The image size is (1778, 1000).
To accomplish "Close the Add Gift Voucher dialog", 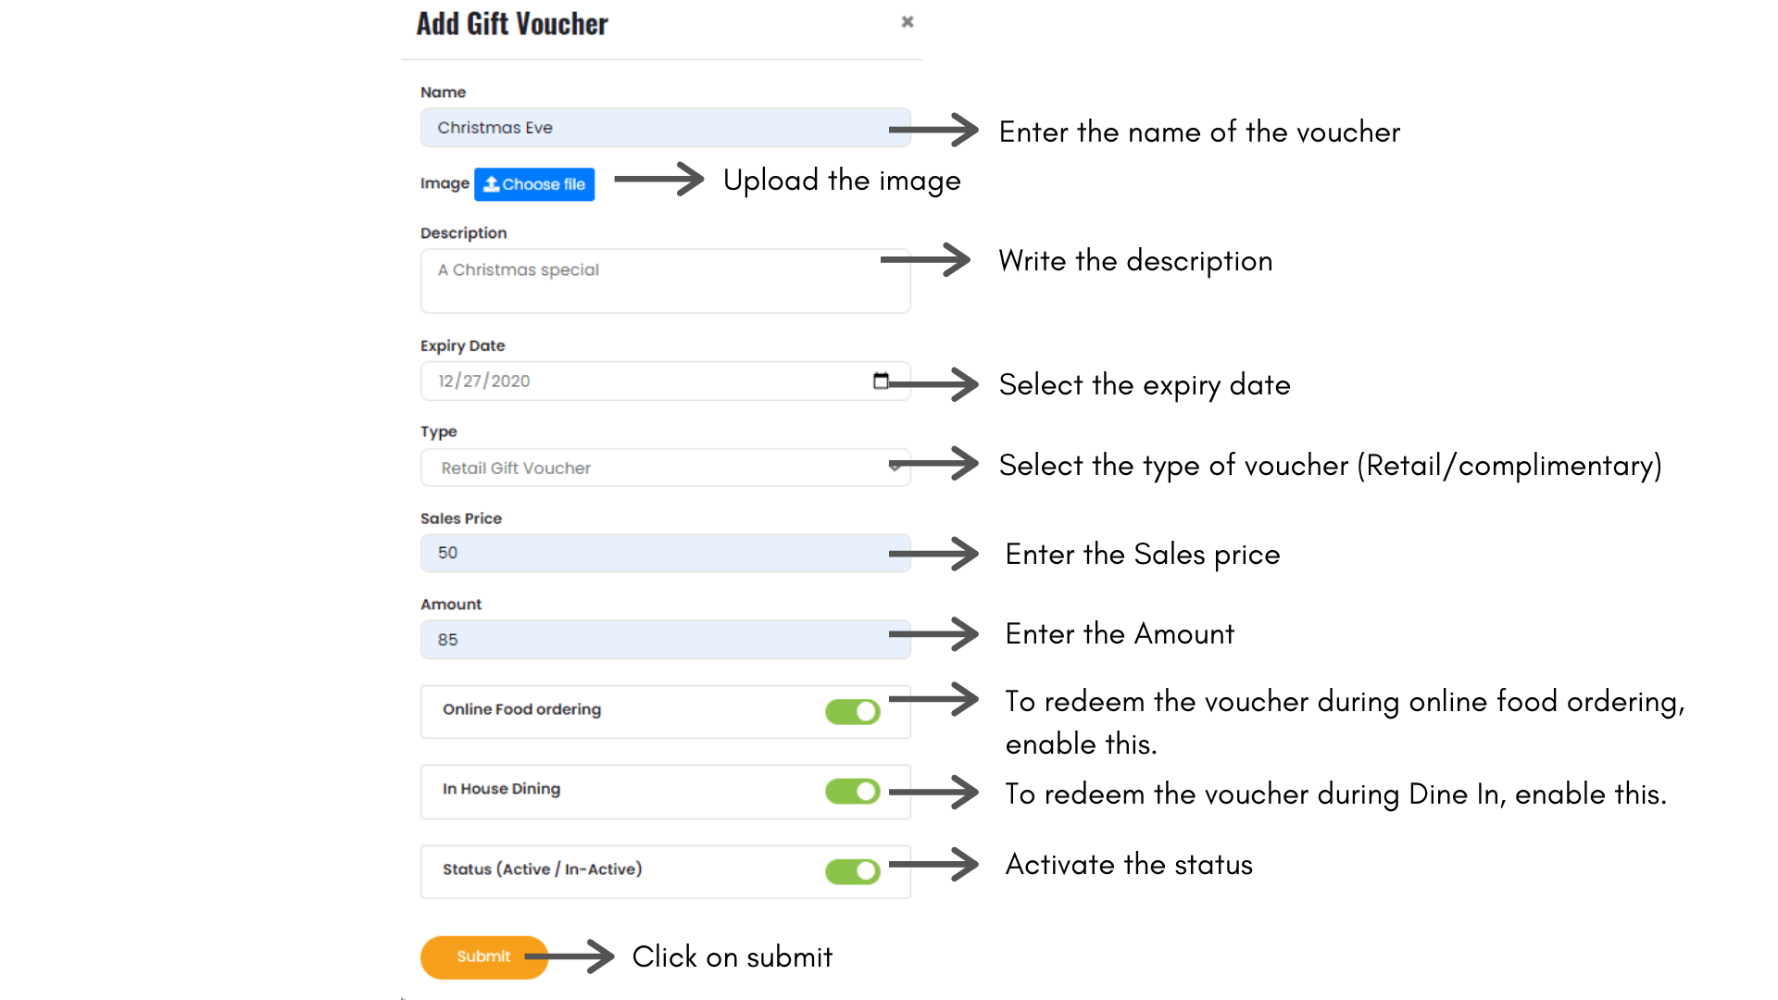I will click(x=908, y=22).
